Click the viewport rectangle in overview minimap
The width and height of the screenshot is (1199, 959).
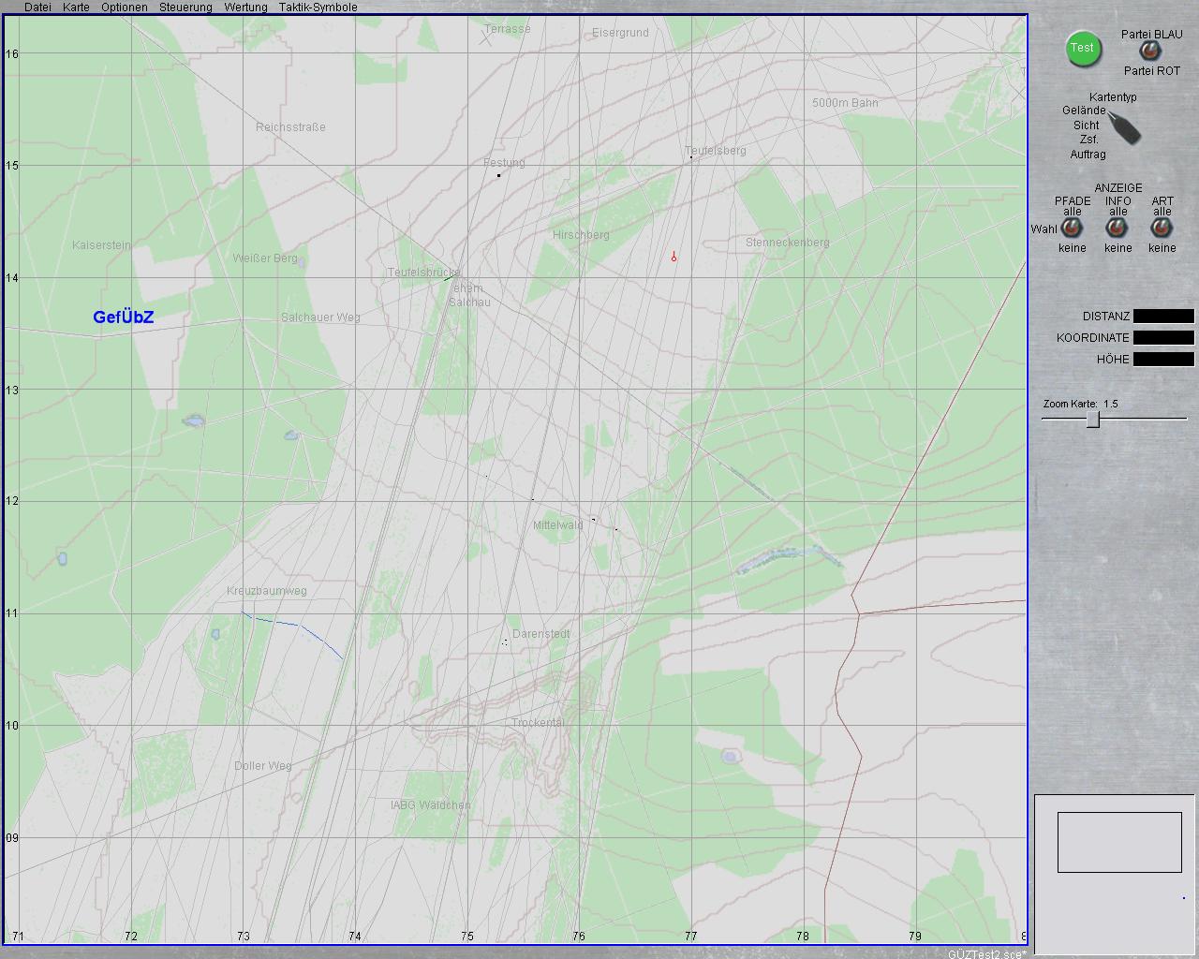[1118, 842]
